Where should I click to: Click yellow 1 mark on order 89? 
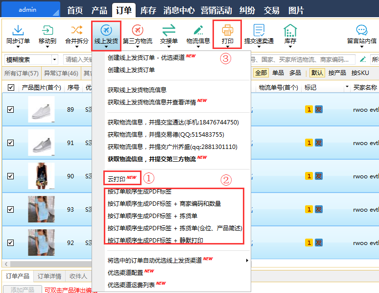(x=309, y=110)
